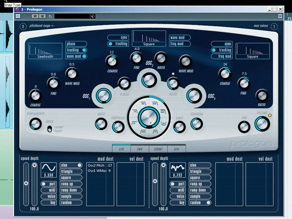The width and height of the screenshot is (292, 219).
Task: Enable OSC2 freq mod button
Action: (x=180, y=44)
